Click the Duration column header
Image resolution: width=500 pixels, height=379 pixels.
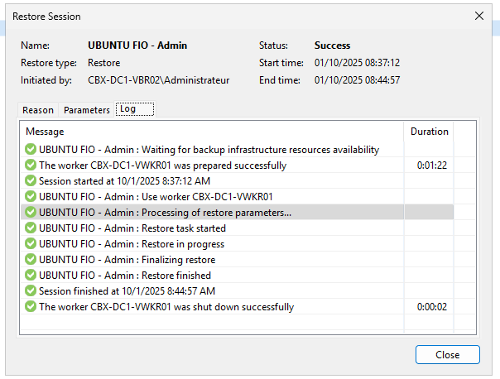point(429,132)
